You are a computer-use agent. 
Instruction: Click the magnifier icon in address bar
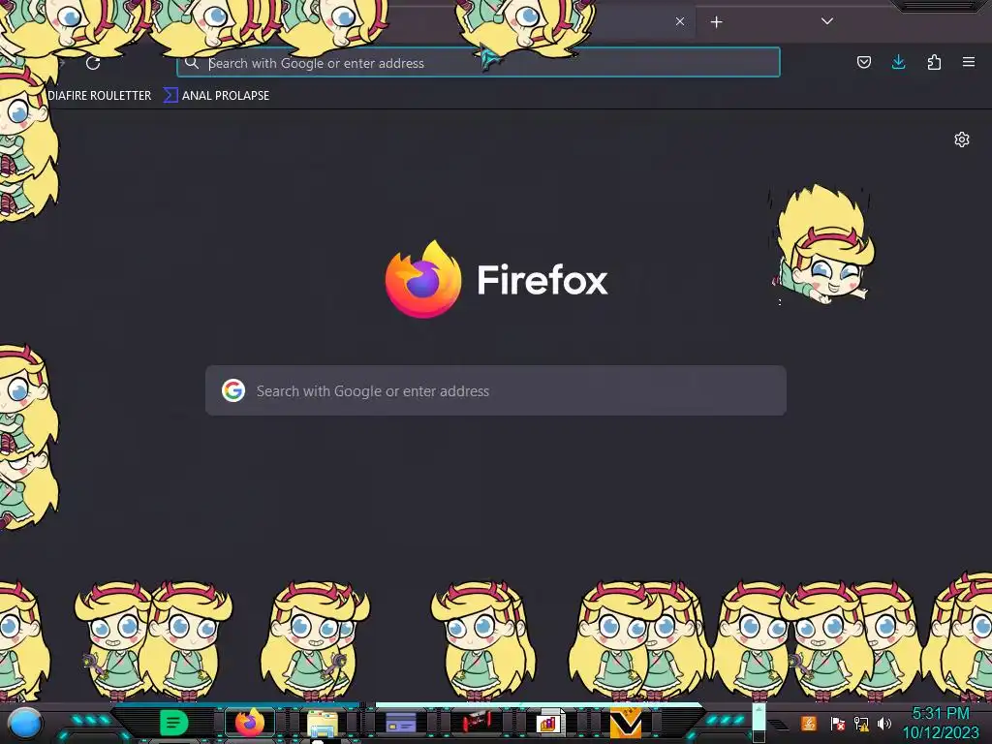coord(192,63)
